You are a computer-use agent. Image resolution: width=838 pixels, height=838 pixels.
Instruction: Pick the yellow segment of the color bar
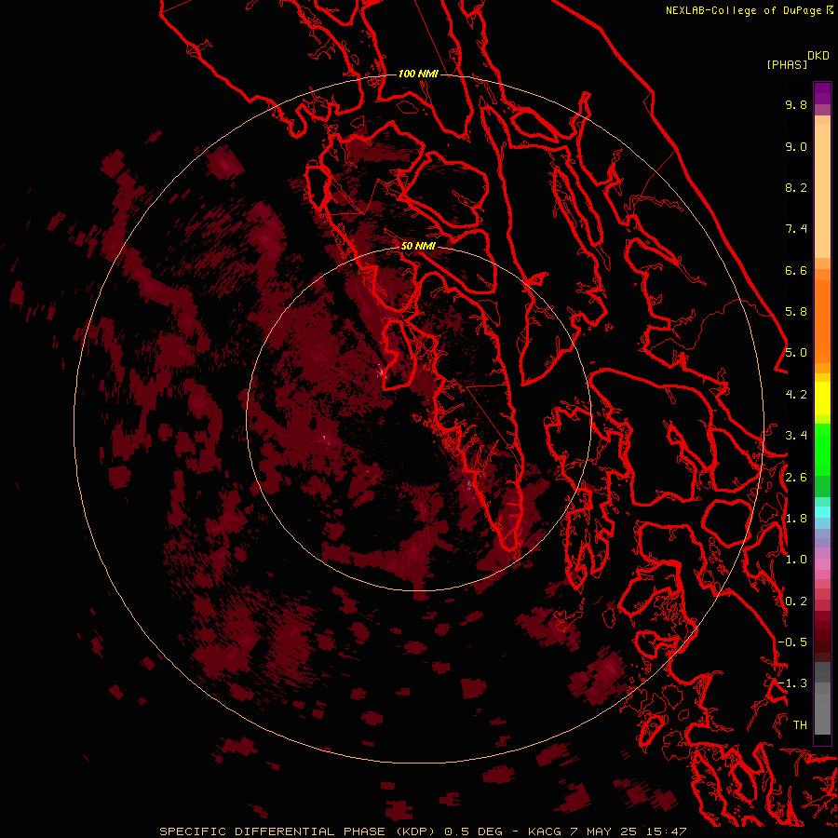pos(822,399)
